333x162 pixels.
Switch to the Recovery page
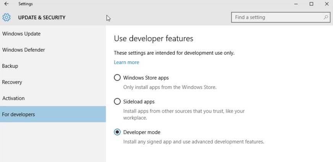(x=12, y=82)
